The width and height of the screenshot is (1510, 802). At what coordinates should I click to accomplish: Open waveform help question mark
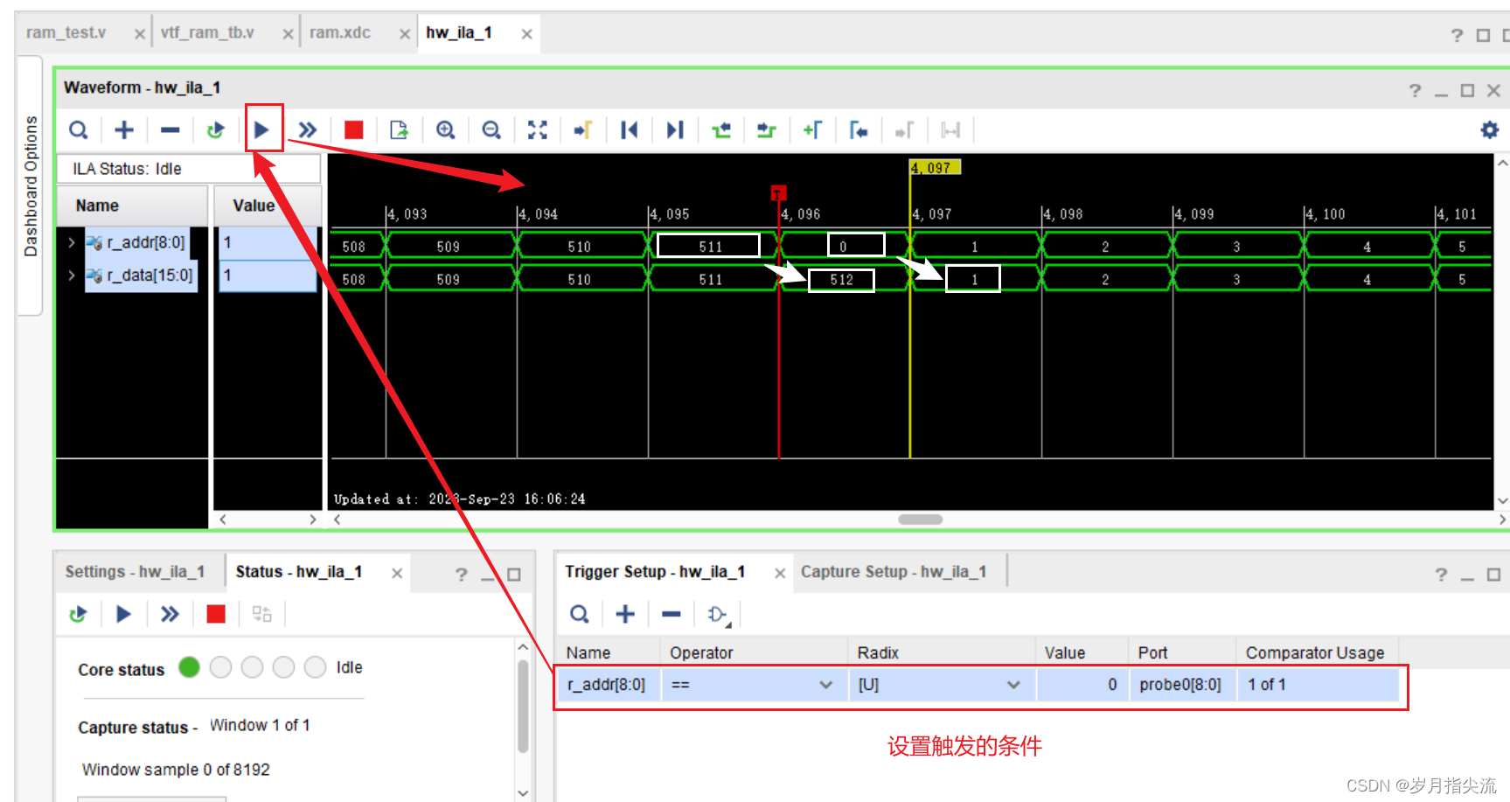pyautogui.click(x=1415, y=90)
